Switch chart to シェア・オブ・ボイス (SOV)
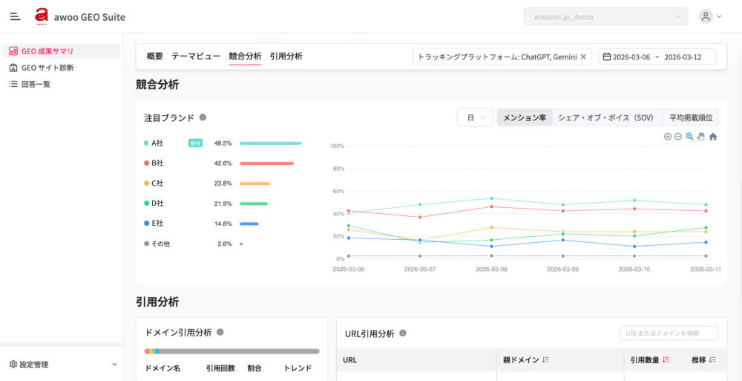742x381 pixels. (x=605, y=117)
